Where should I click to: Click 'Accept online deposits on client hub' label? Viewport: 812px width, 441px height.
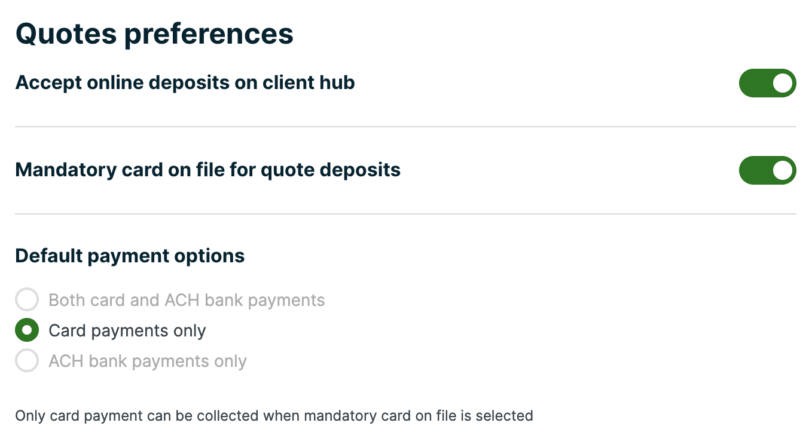pos(185,82)
